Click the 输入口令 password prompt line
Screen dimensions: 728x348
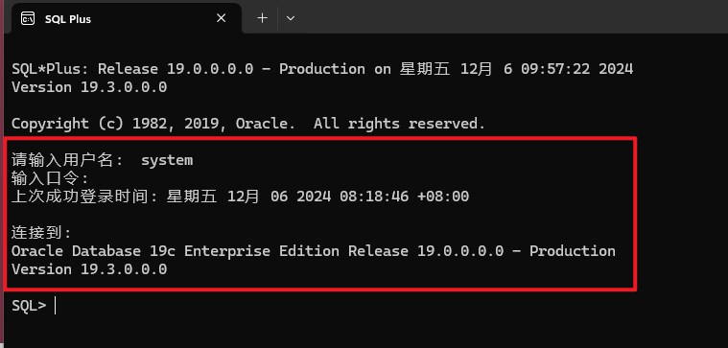(50, 178)
